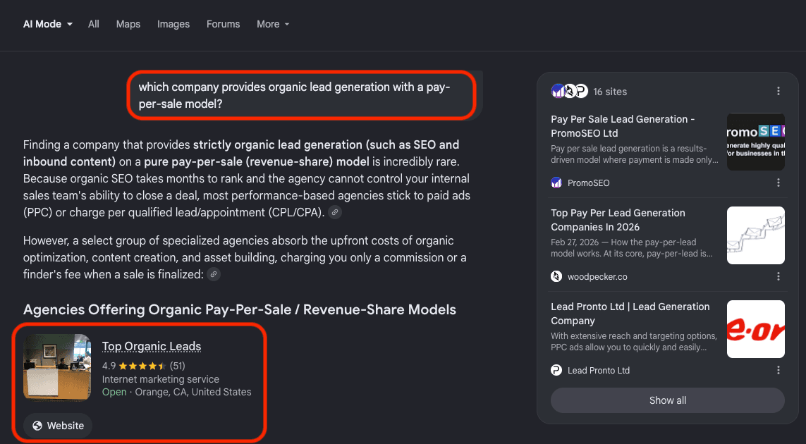
Task: Click the Website button for Top Organic Leads
Action: coord(58,426)
